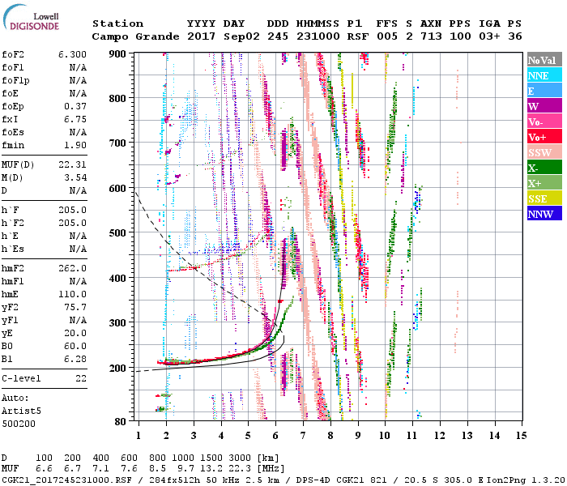
Task: Click the D 3000 distance table value
Action: click(240, 458)
